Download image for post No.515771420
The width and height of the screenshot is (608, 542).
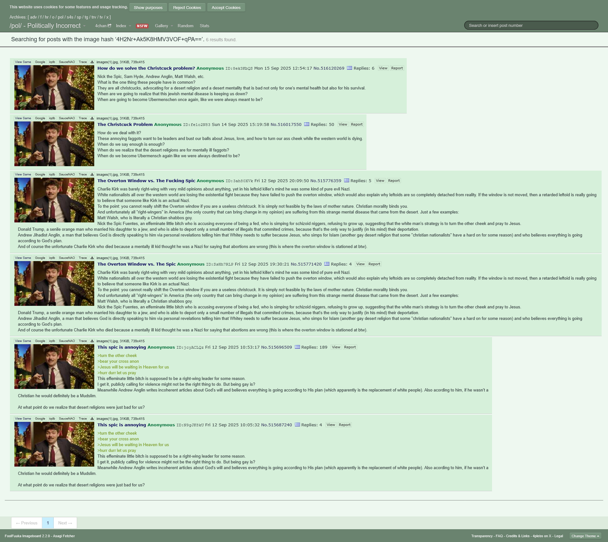click(x=92, y=258)
